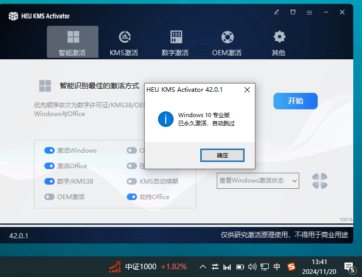Viewport: 362px width, 277px height.
Task: Open the pencil edit icon in title bar
Action: point(277,12)
